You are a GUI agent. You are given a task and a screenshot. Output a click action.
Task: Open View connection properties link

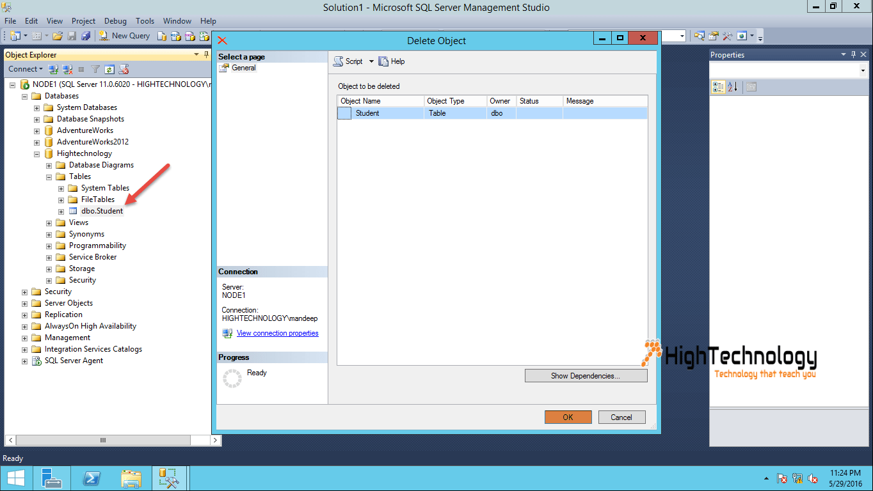[x=277, y=332]
